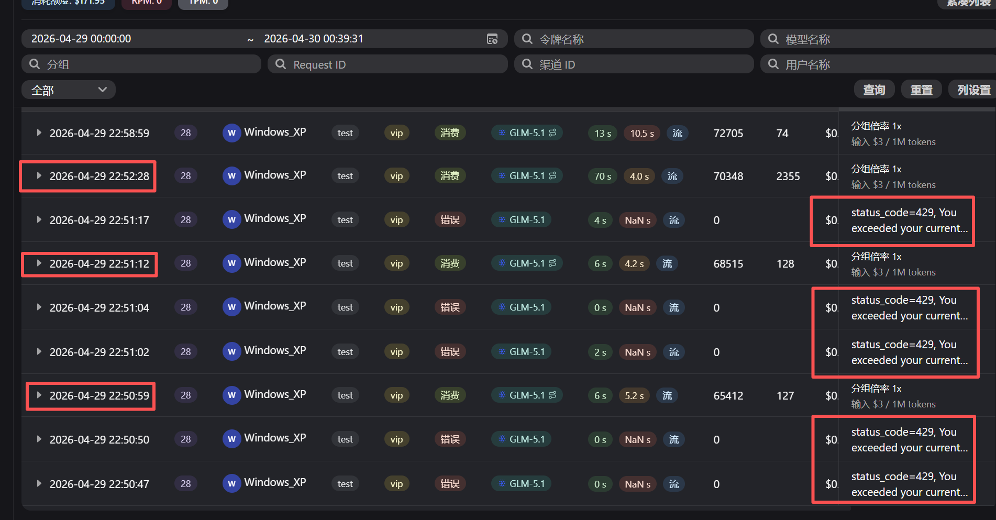Click the RPM stat tag at the top
This screenshot has width=996, height=520.
147,3
